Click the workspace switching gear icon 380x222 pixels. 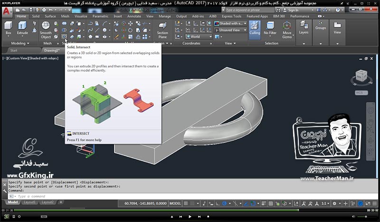click(x=334, y=203)
